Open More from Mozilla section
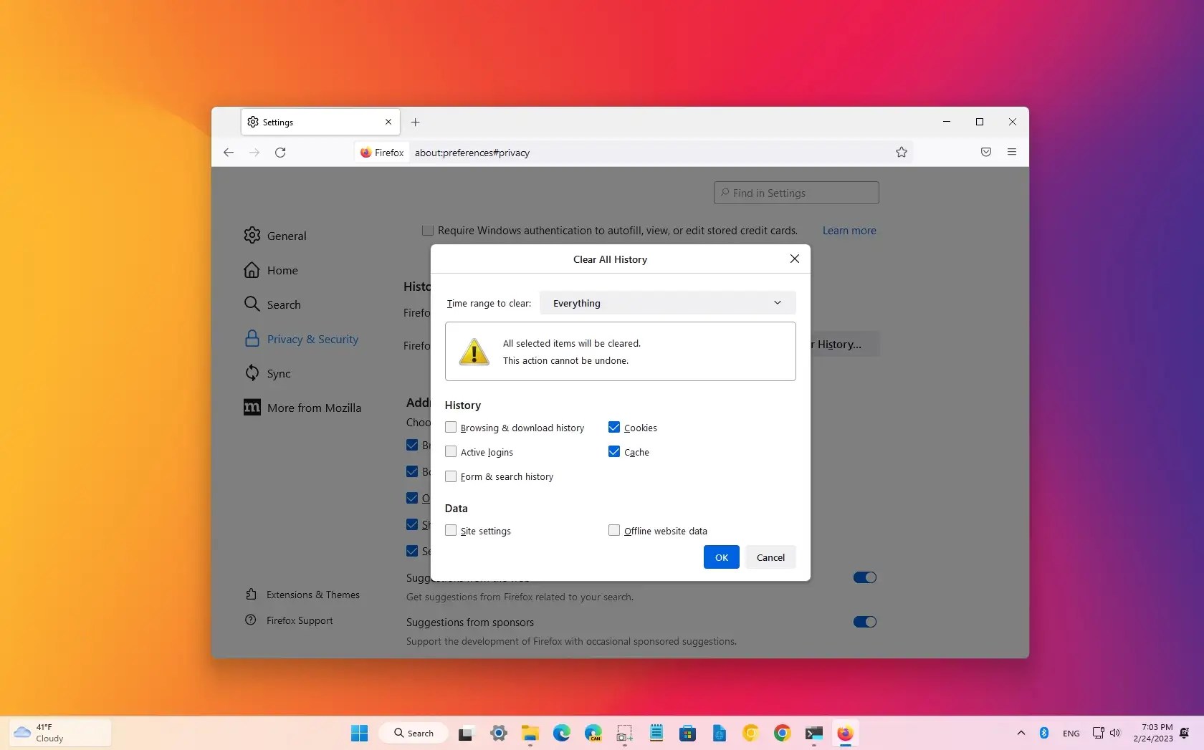The image size is (1204, 750). coord(313,408)
